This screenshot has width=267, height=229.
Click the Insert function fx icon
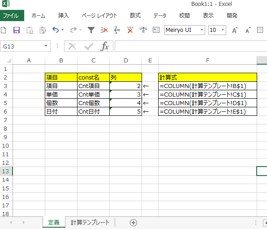pos(104,46)
